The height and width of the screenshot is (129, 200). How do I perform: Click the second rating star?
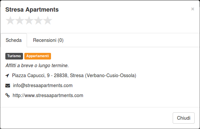20,21
